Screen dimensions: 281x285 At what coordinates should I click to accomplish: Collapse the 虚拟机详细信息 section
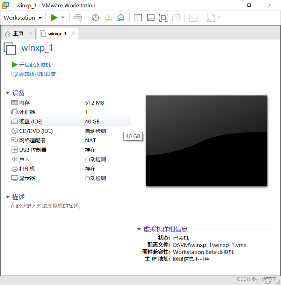point(139,229)
